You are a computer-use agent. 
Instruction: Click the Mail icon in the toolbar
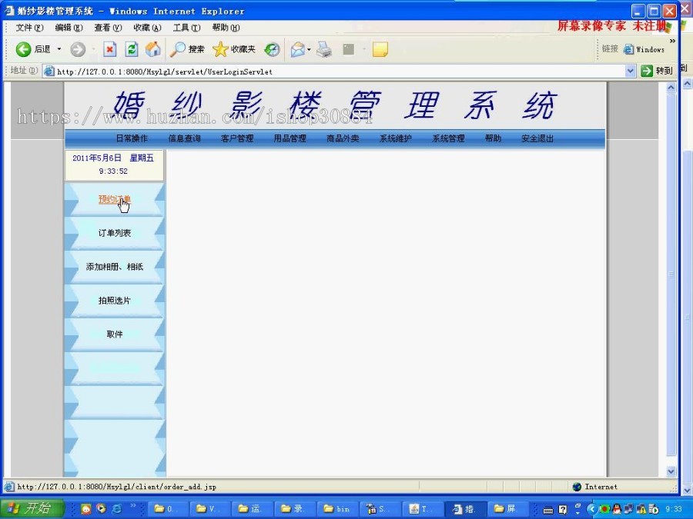pos(299,48)
